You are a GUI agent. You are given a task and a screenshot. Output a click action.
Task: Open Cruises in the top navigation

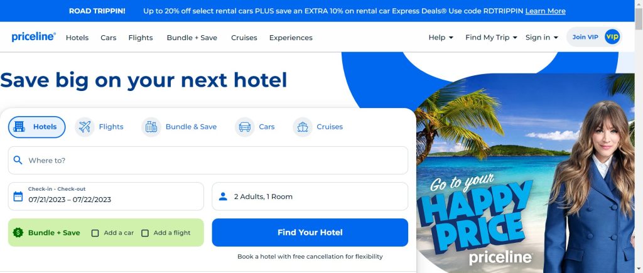(x=244, y=38)
